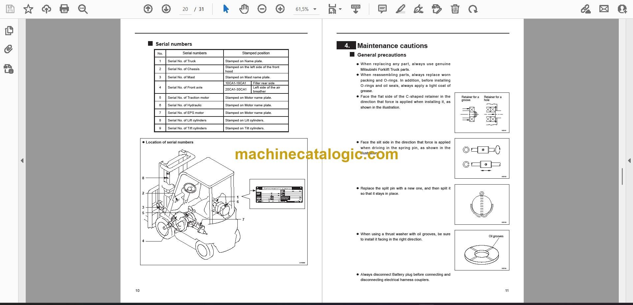The height and width of the screenshot is (305, 633).
Task: Click 'Serial No. of Truck' table cell
Action: click(x=195, y=61)
